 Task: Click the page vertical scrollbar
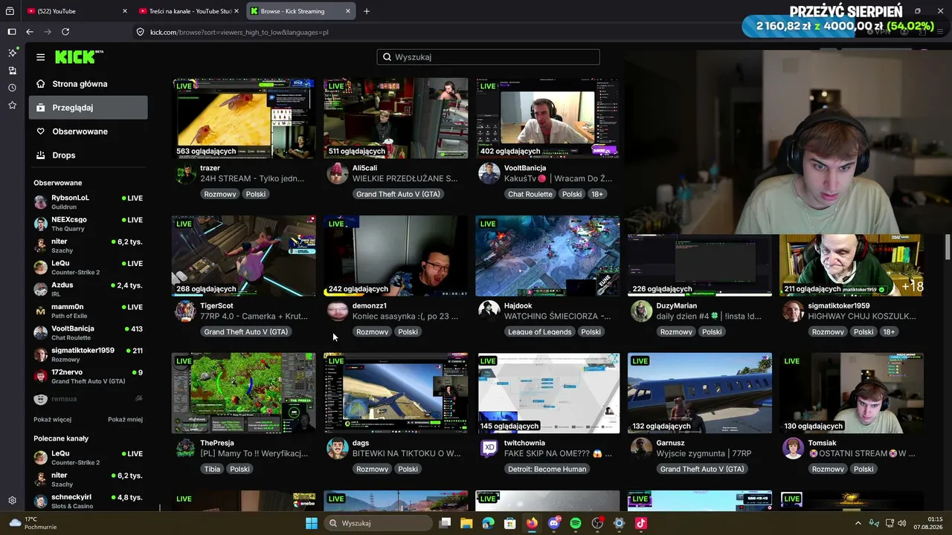click(x=948, y=247)
